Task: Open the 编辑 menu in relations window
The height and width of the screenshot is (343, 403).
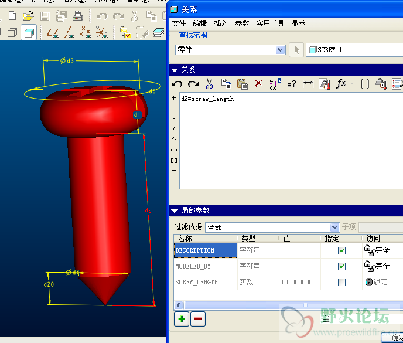Action: point(200,23)
